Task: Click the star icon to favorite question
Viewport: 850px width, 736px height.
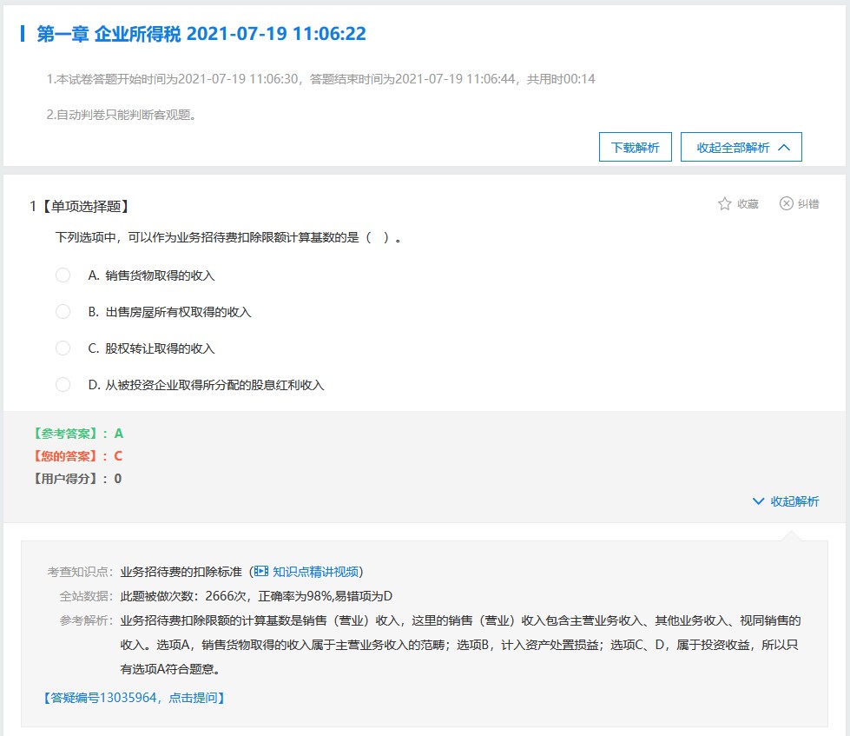Action: (725, 203)
